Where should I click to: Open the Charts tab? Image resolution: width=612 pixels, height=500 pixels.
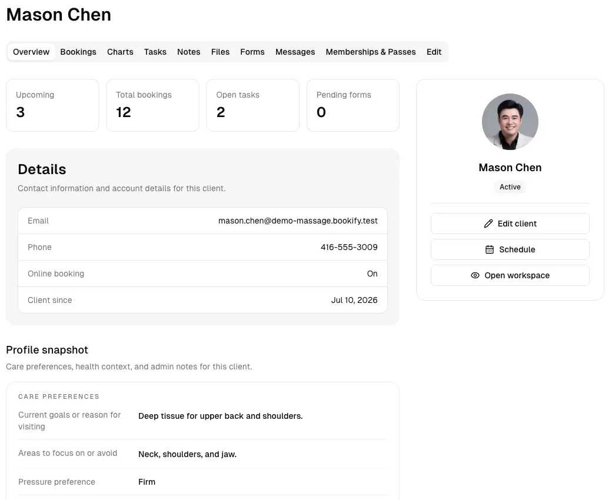(x=120, y=52)
